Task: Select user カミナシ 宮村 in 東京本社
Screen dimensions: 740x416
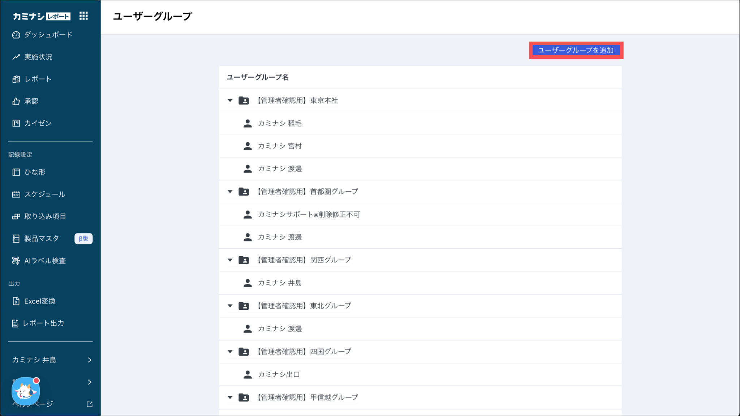Action: click(x=280, y=146)
